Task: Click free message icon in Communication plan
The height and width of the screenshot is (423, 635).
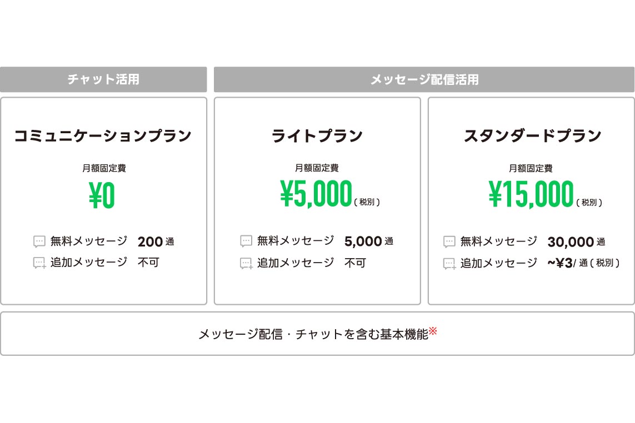Action: [39, 241]
